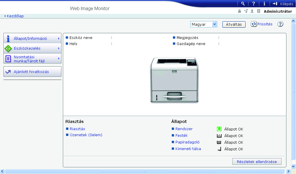Click the paper tray status icon
The height and width of the screenshot is (174, 296).
(x=219, y=142)
